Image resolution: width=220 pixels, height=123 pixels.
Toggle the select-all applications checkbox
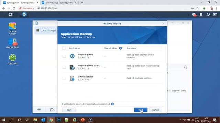64,48
